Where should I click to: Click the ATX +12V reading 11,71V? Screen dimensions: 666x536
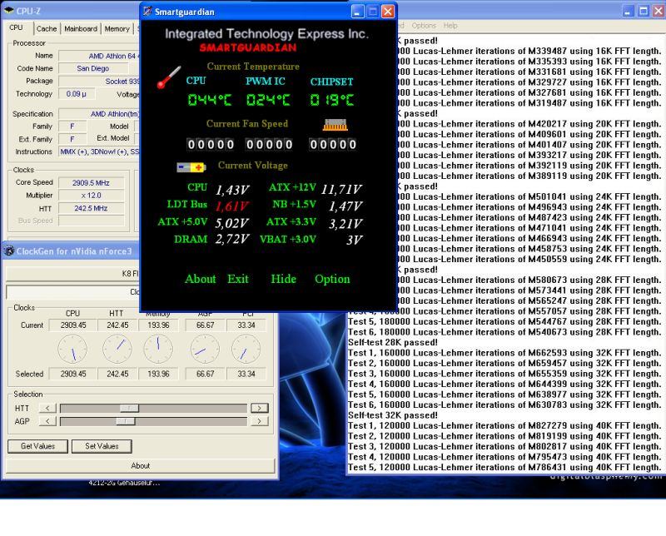pyautogui.click(x=341, y=190)
